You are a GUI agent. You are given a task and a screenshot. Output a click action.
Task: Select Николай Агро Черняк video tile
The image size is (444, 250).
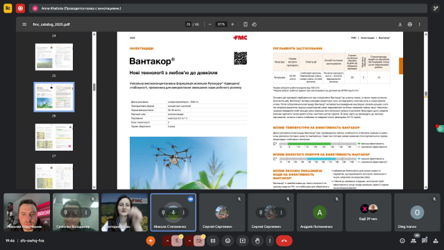tap(26, 212)
